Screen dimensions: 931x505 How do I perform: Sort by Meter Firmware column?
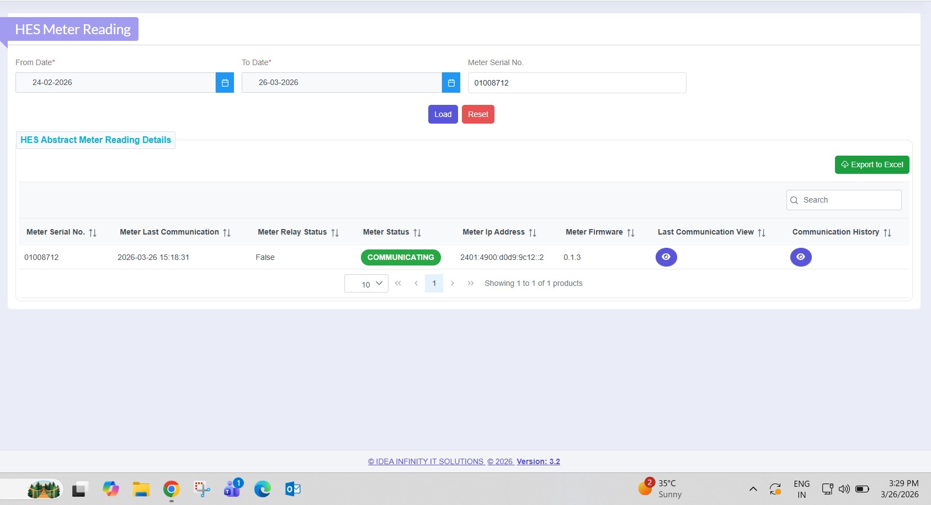(x=631, y=233)
